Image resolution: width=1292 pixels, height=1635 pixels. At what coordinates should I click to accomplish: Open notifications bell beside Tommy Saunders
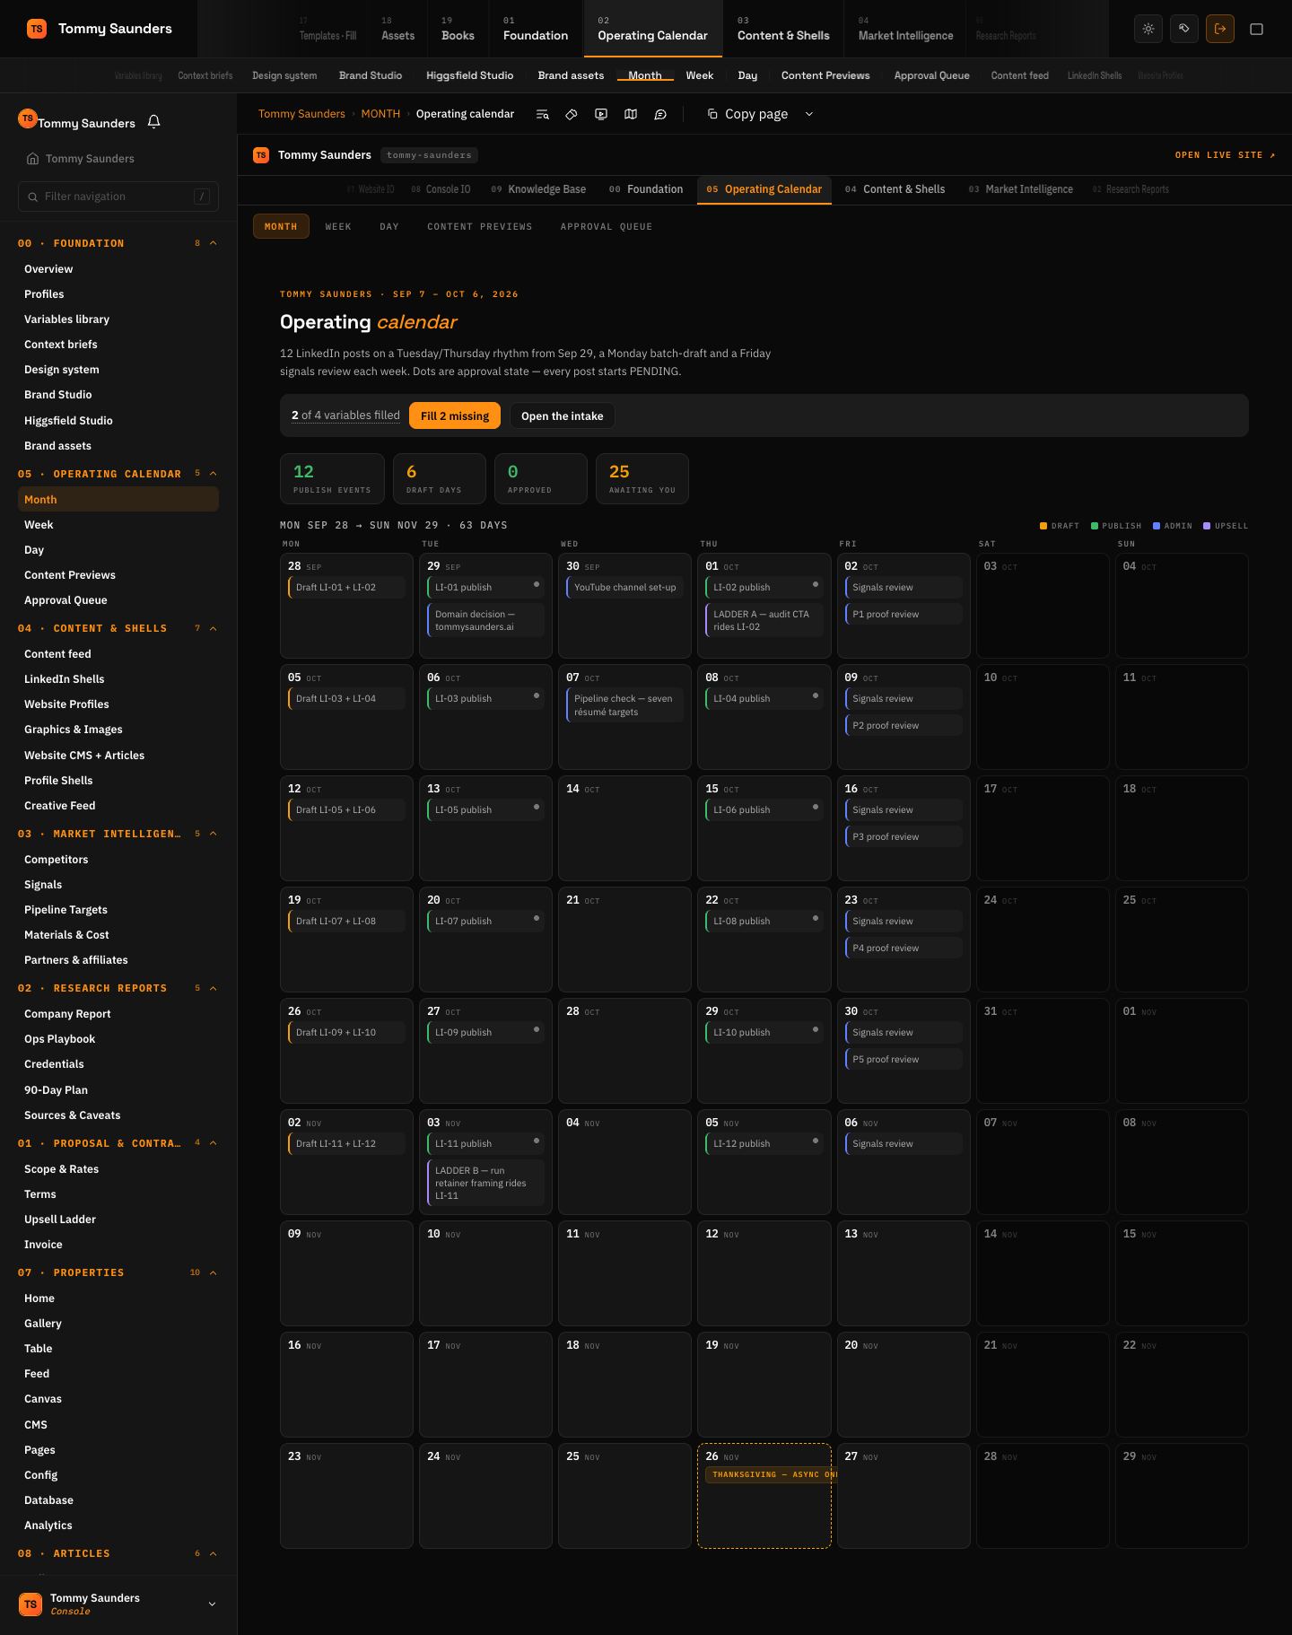pos(153,122)
